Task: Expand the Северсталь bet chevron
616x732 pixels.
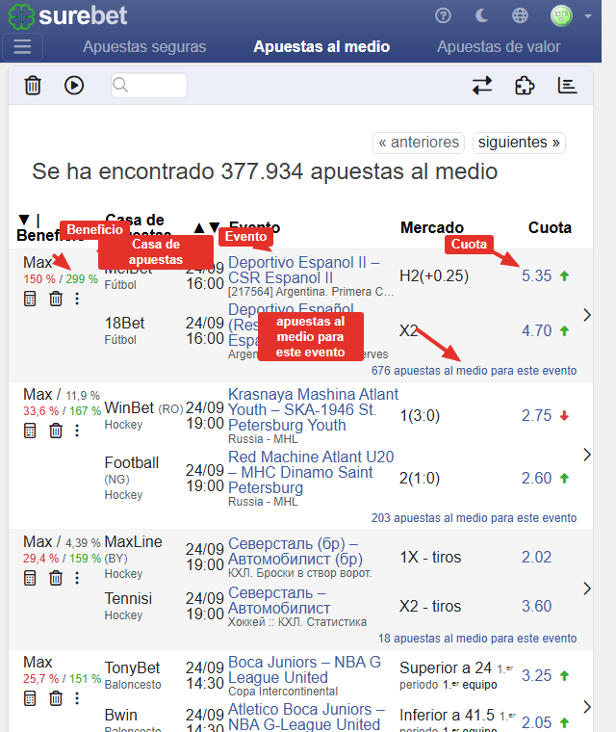Action: pyautogui.click(x=587, y=588)
